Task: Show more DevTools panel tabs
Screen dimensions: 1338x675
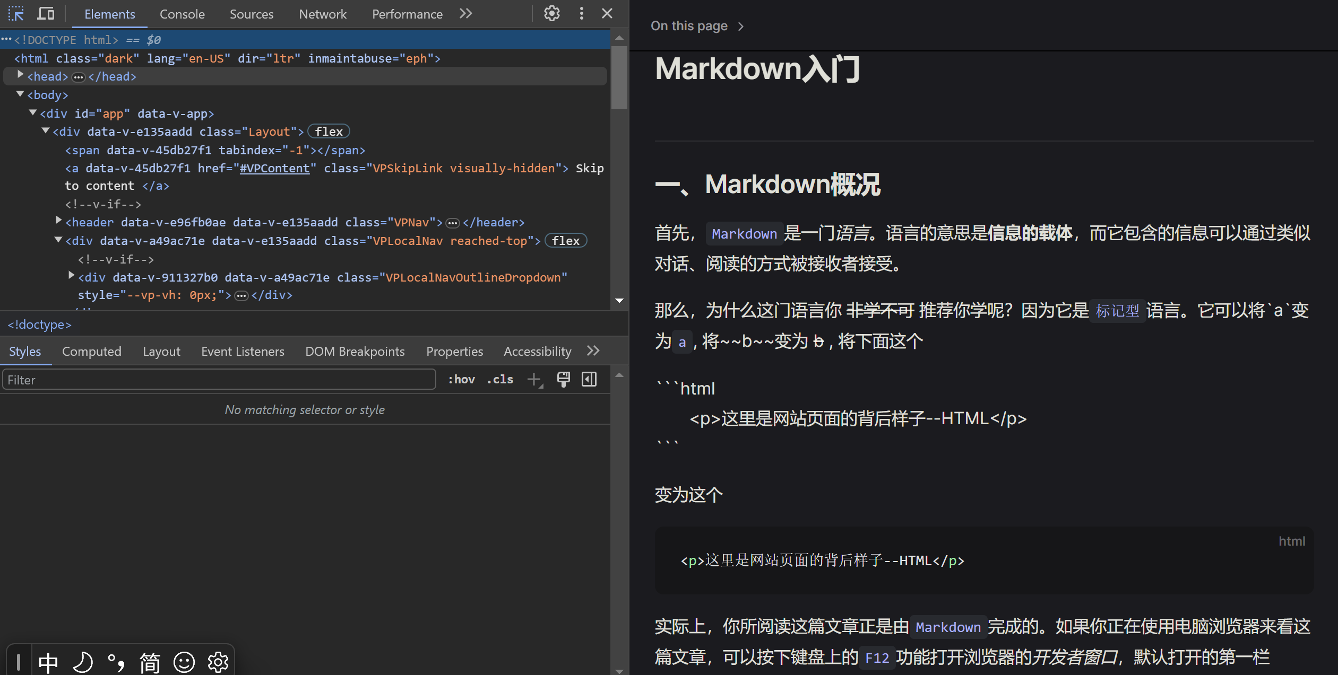Action: point(465,14)
